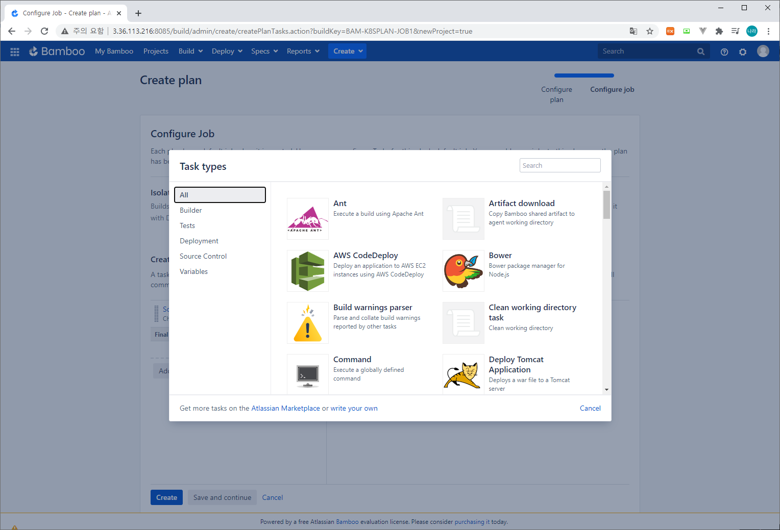
Task: Follow the write your own link
Action: coord(354,408)
